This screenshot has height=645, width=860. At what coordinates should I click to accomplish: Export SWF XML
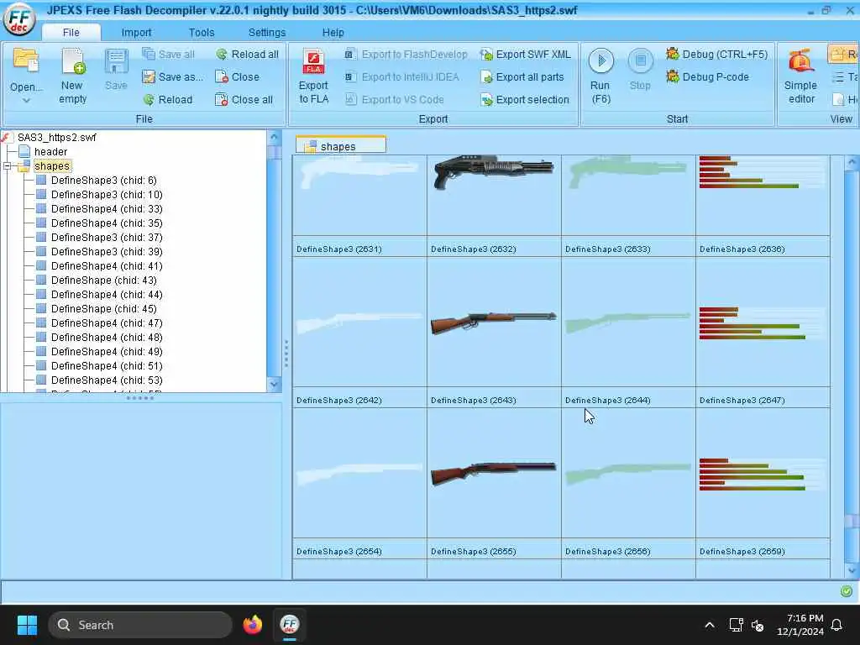(x=526, y=55)
